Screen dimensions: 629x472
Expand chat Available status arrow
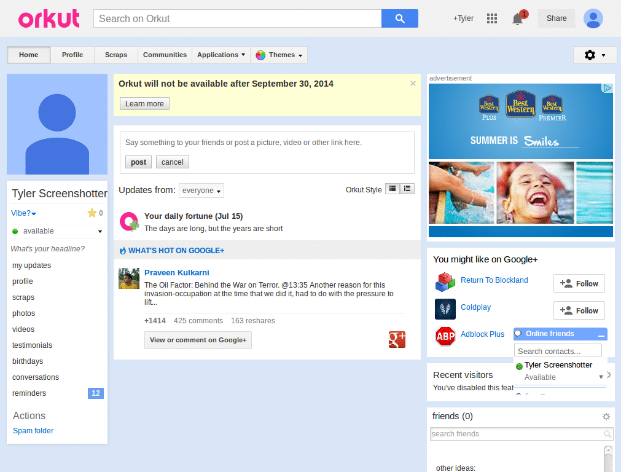coord(601,377)
